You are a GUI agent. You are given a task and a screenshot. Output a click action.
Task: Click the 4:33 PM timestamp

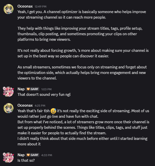tap(47, 155)
